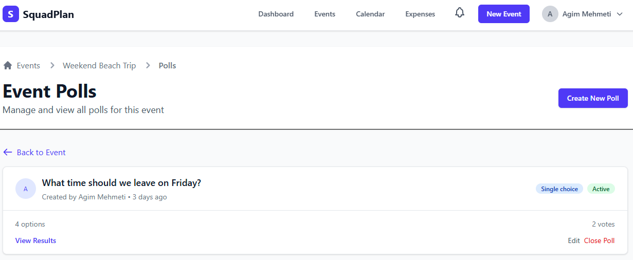Screen dimensions: 633x260
Task: Click Edit on the Friday poll
Action: tap(574, 240)
